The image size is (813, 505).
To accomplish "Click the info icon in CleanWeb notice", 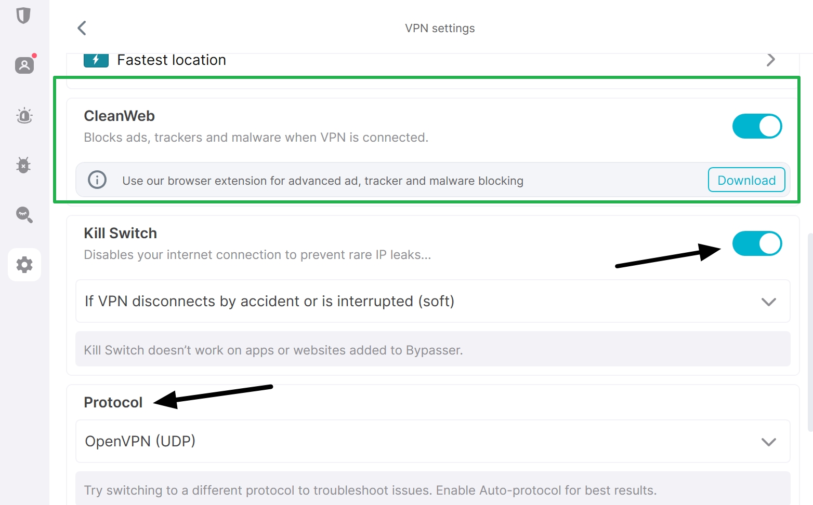I will tap(97, 180).
